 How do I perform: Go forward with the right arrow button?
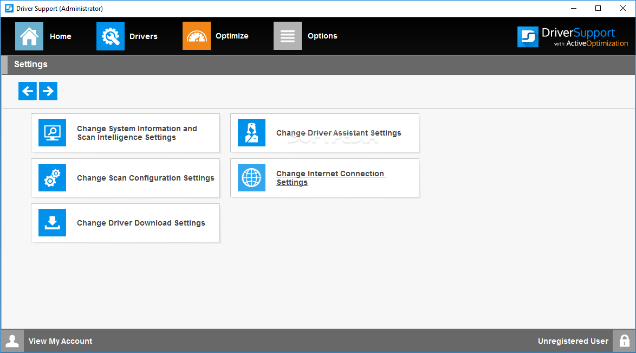pyautogui.click(x=48, y=91)
